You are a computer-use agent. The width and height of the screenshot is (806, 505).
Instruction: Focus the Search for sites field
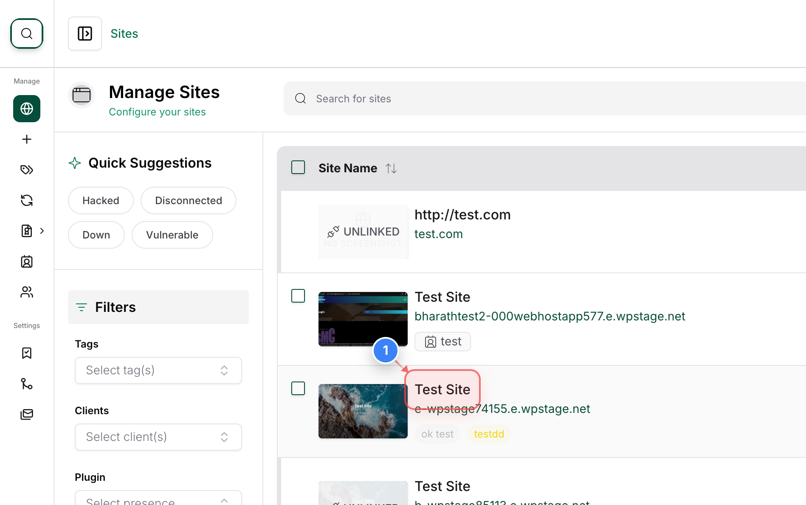point(545,98)
